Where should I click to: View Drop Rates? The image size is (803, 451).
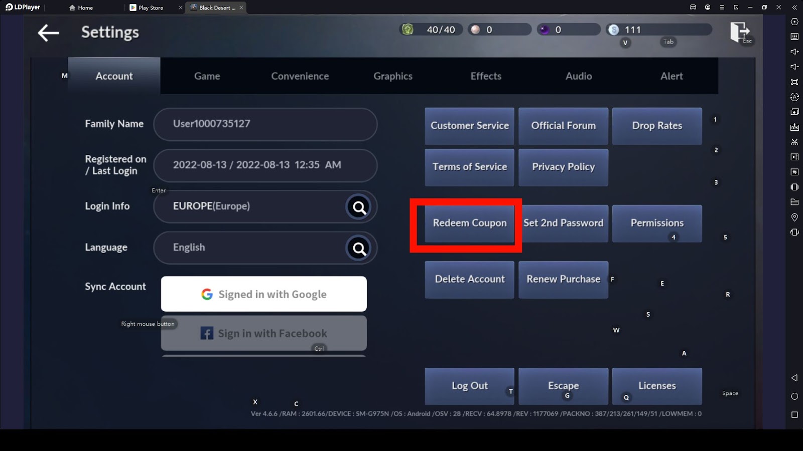tap(657, 126)
